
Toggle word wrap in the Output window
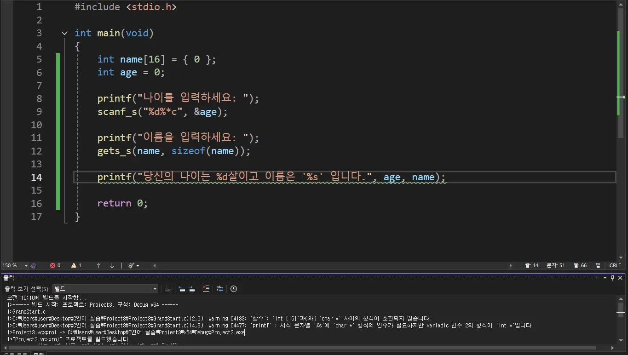tap(220, 289)
